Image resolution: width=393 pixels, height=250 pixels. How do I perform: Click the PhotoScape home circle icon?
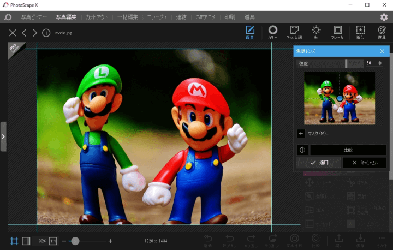point(8,17)
